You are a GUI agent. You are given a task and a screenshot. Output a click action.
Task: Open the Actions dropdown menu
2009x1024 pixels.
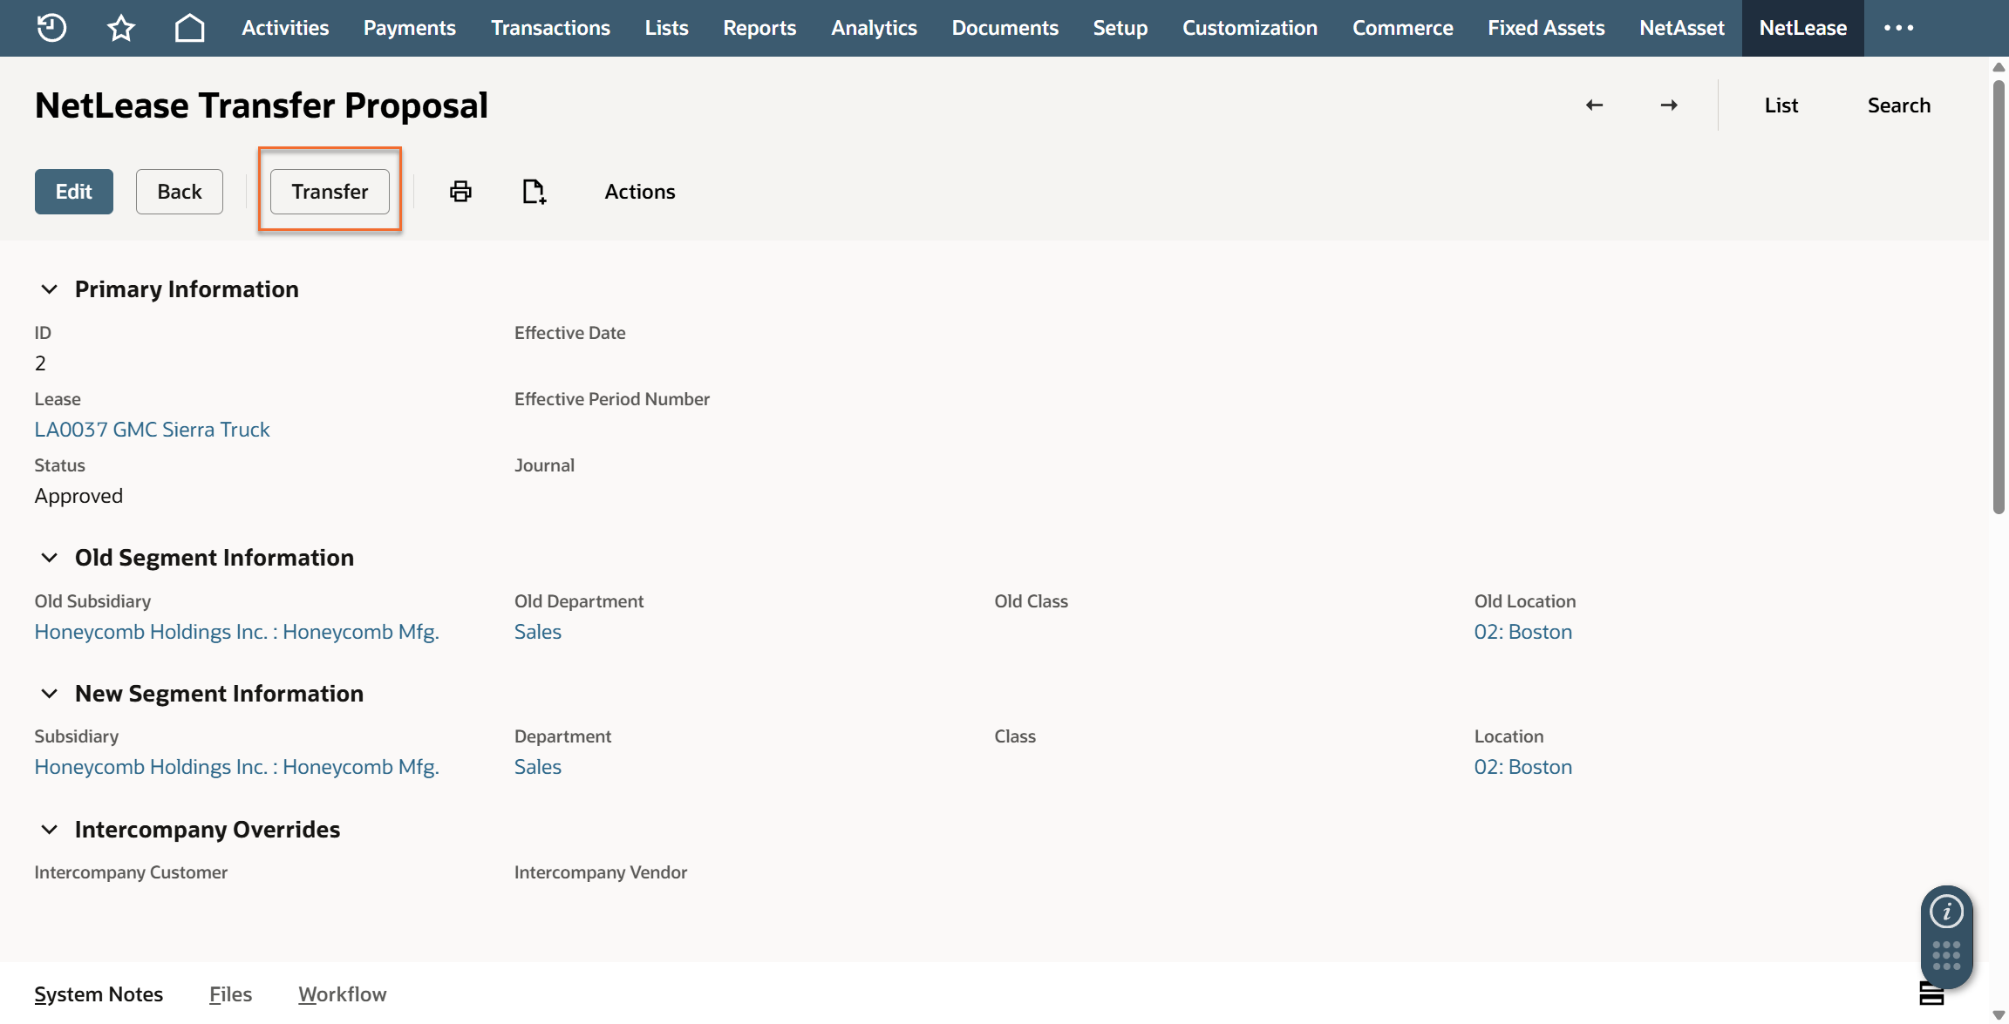pos(639,192)
